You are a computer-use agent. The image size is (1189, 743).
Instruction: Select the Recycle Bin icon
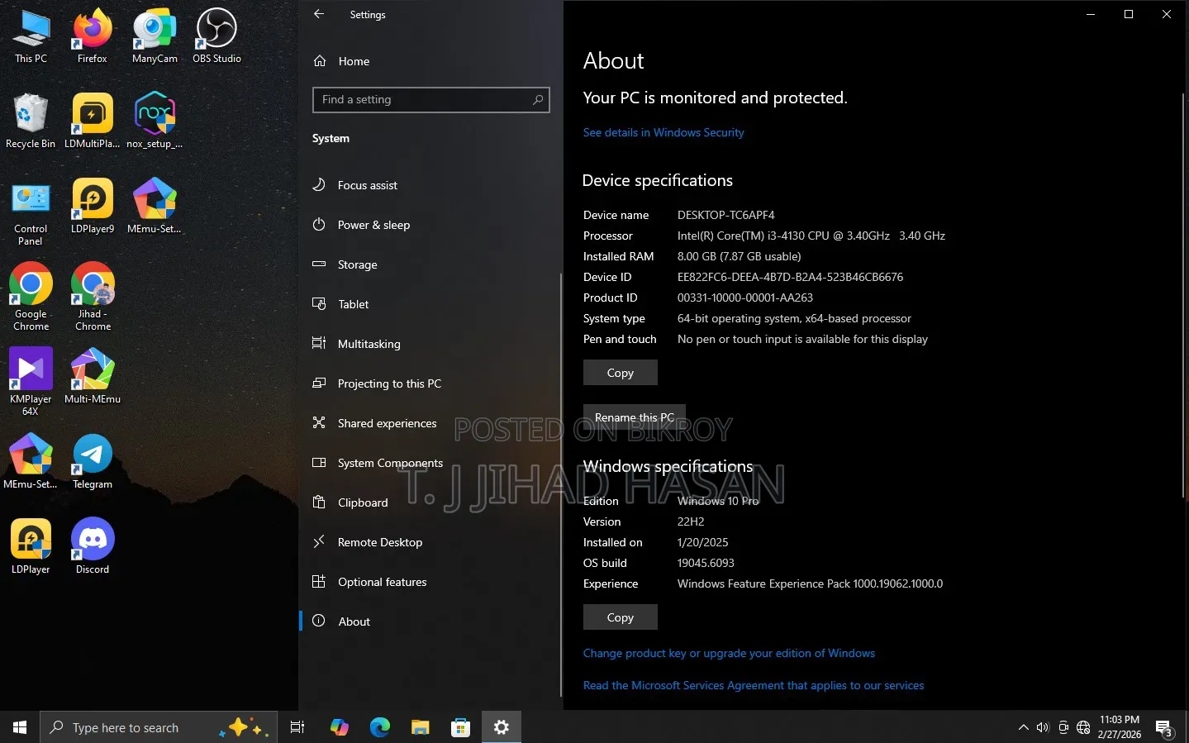click(31, 121)
